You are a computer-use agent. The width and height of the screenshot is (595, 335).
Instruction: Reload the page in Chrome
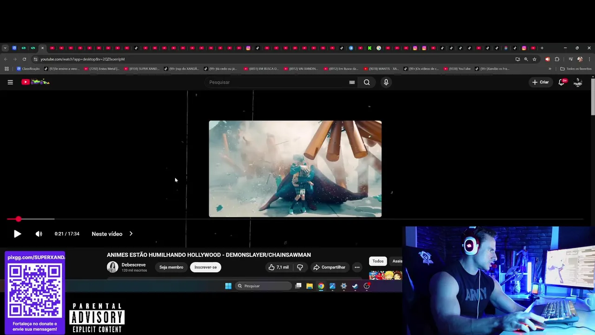[x=24, y=59]
